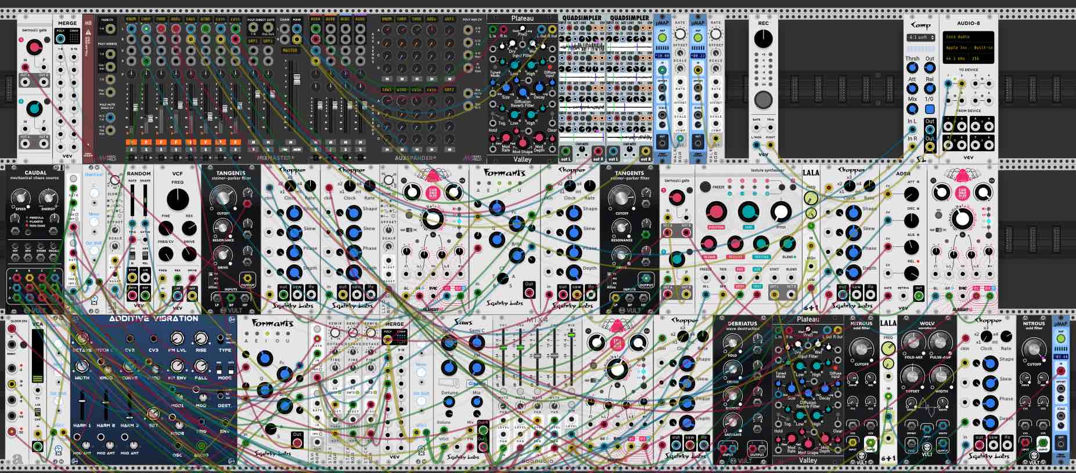Click the Comp module's In L jack
1076x473 pixels.
click(912, 130)
